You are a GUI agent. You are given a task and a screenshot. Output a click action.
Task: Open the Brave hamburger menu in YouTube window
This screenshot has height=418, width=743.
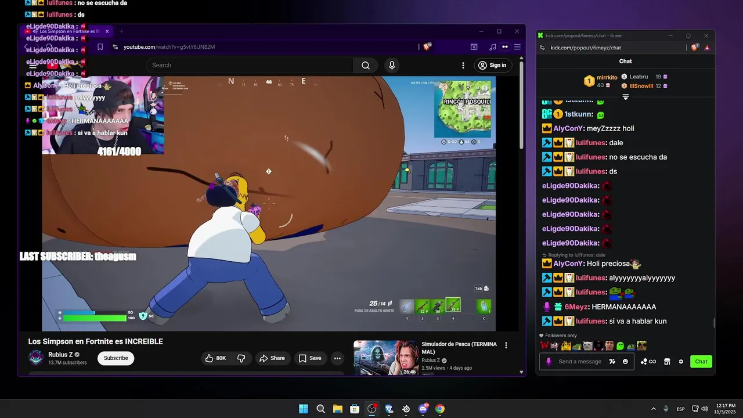[x=517, y=47]
